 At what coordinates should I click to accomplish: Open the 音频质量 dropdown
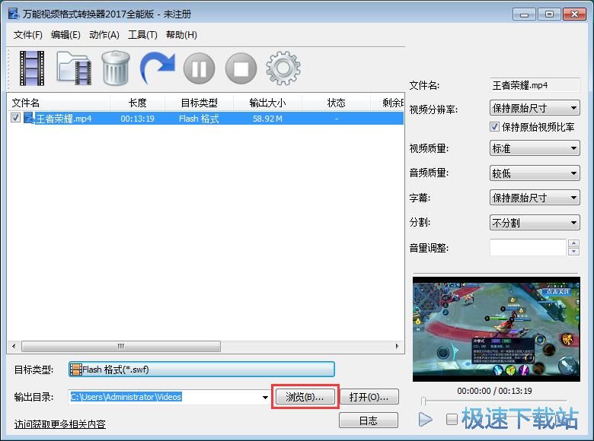pos(535,173)
